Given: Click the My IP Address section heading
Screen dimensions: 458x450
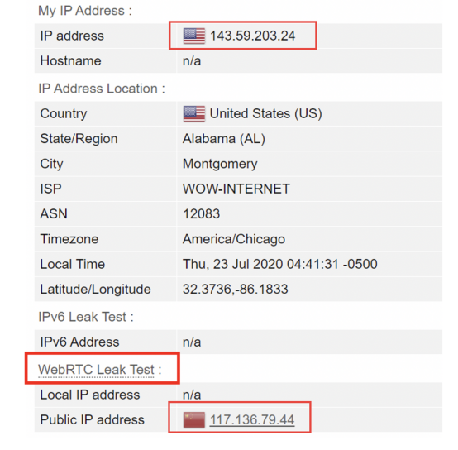Looking at the screenshot, I should [x=85, y=11].
